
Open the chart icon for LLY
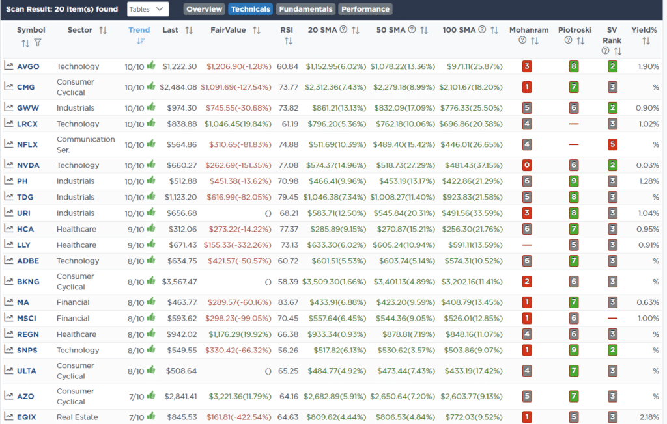click(8, 245)
